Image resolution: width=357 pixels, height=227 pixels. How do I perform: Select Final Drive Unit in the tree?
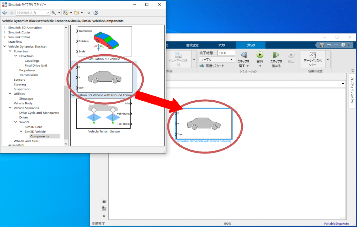(36, 65)
